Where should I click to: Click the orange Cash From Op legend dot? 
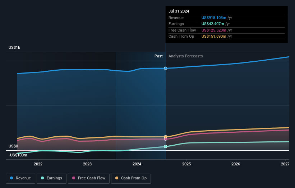pos(117,178)
